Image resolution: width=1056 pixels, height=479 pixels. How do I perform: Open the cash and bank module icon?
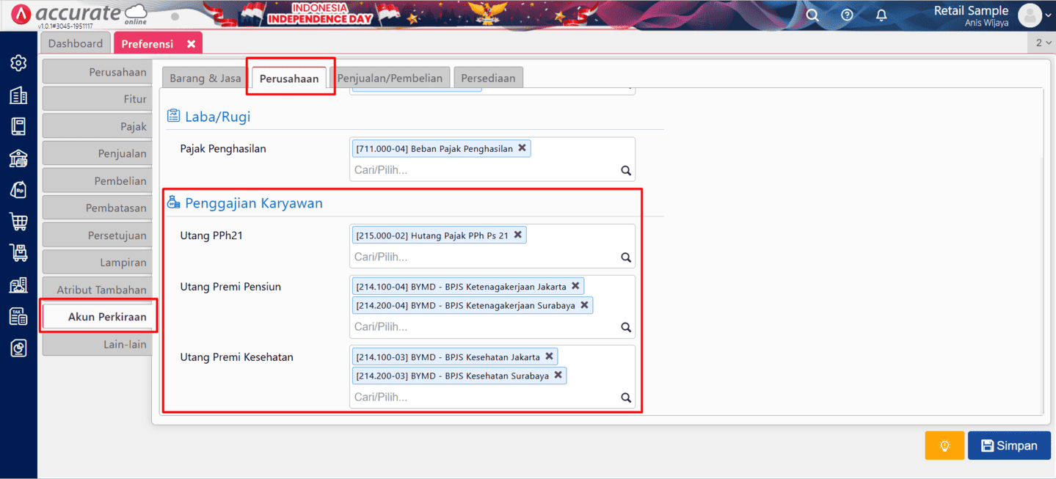(18, 158)
